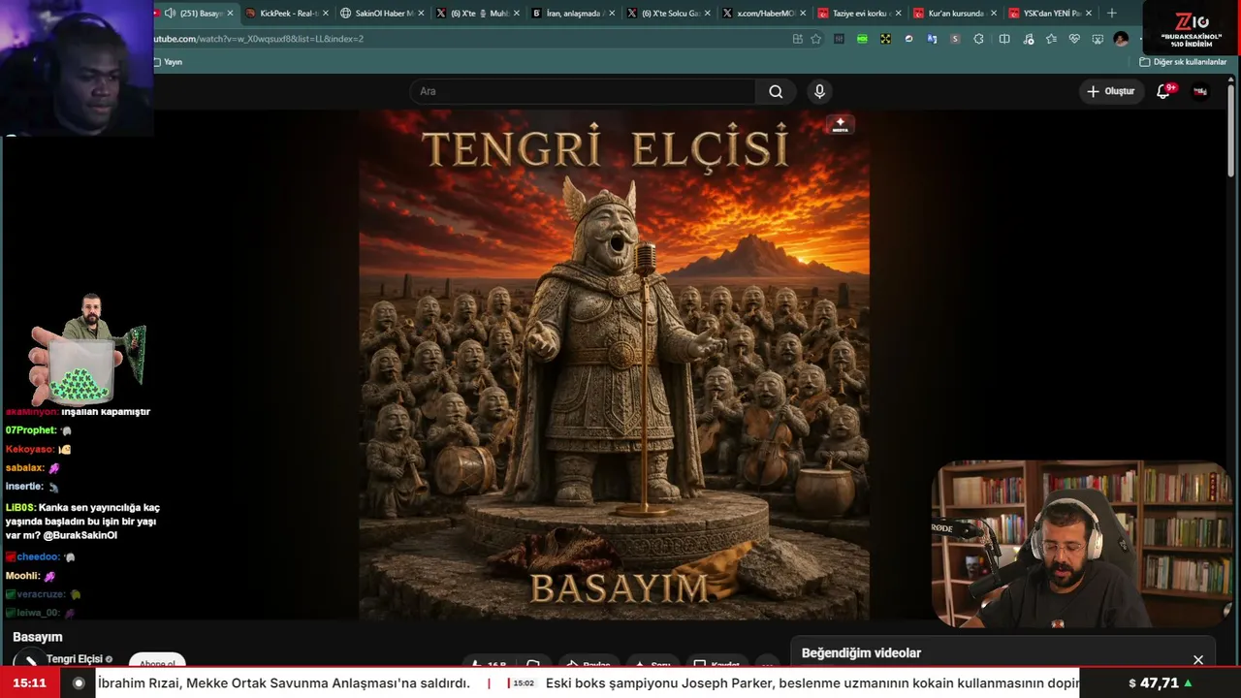Click the sabalax chat username
This screenshot has width=1241, height=698.
(x=25, y=468)
